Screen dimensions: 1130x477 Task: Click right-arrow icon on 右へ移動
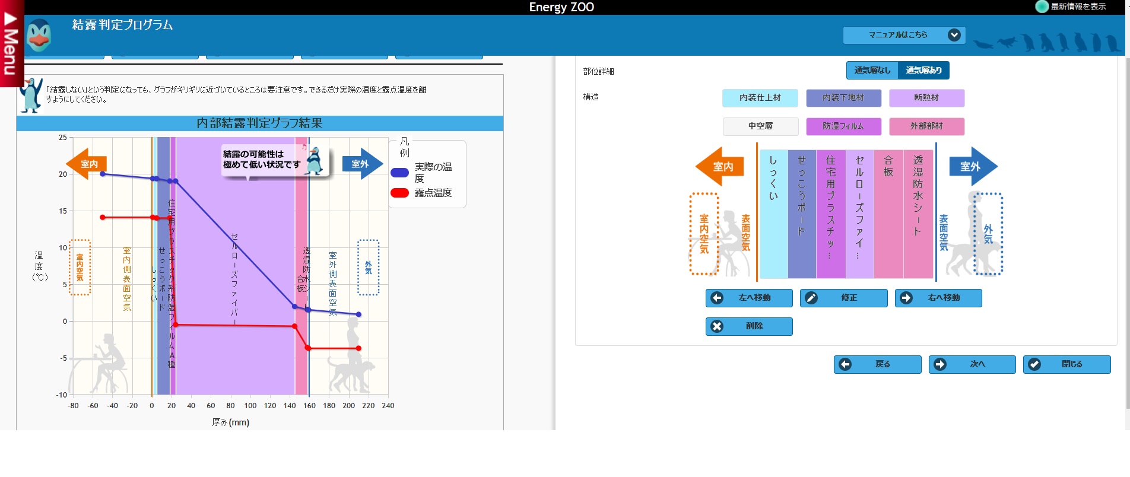click(906, 298)
